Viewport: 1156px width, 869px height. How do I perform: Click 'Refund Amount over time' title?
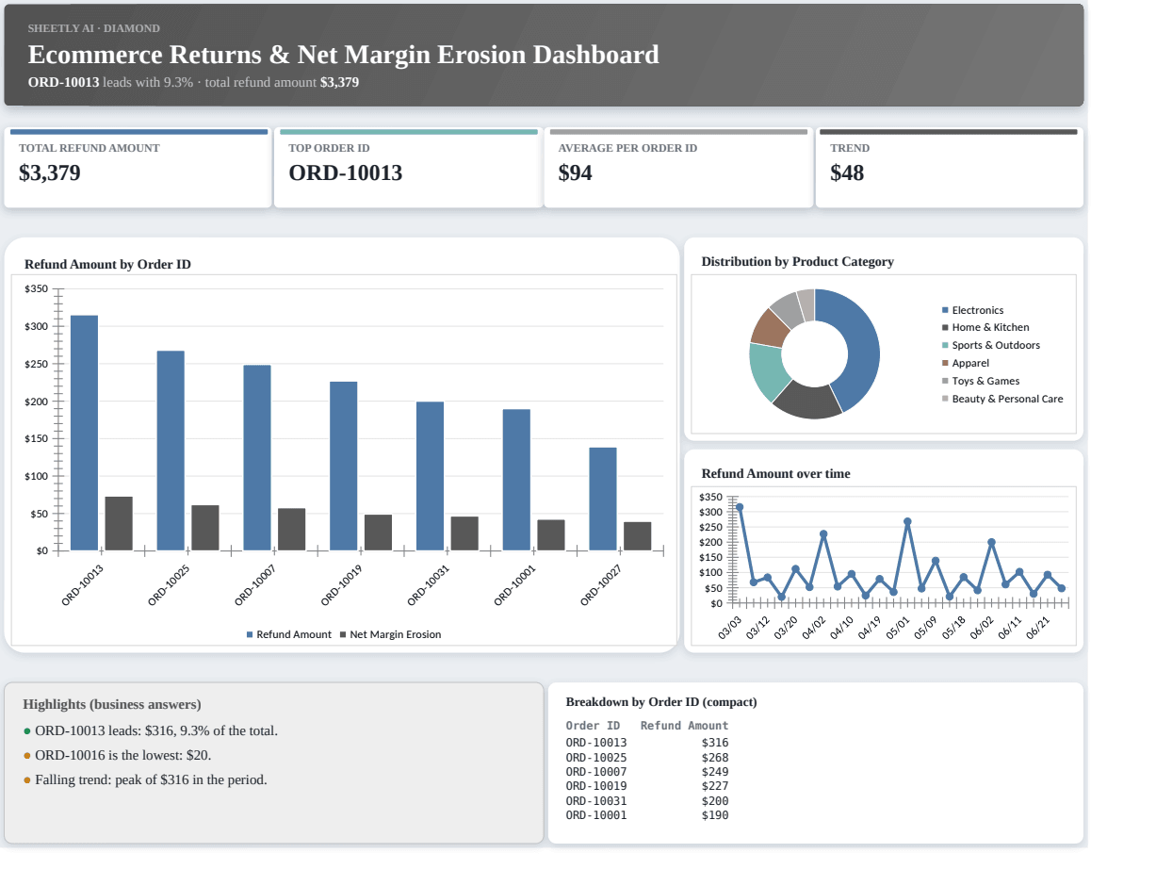(x=776, y=473)
